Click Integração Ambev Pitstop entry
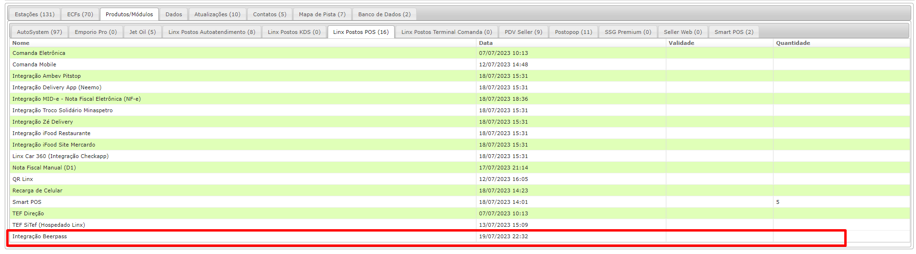 tap(460, 76)
